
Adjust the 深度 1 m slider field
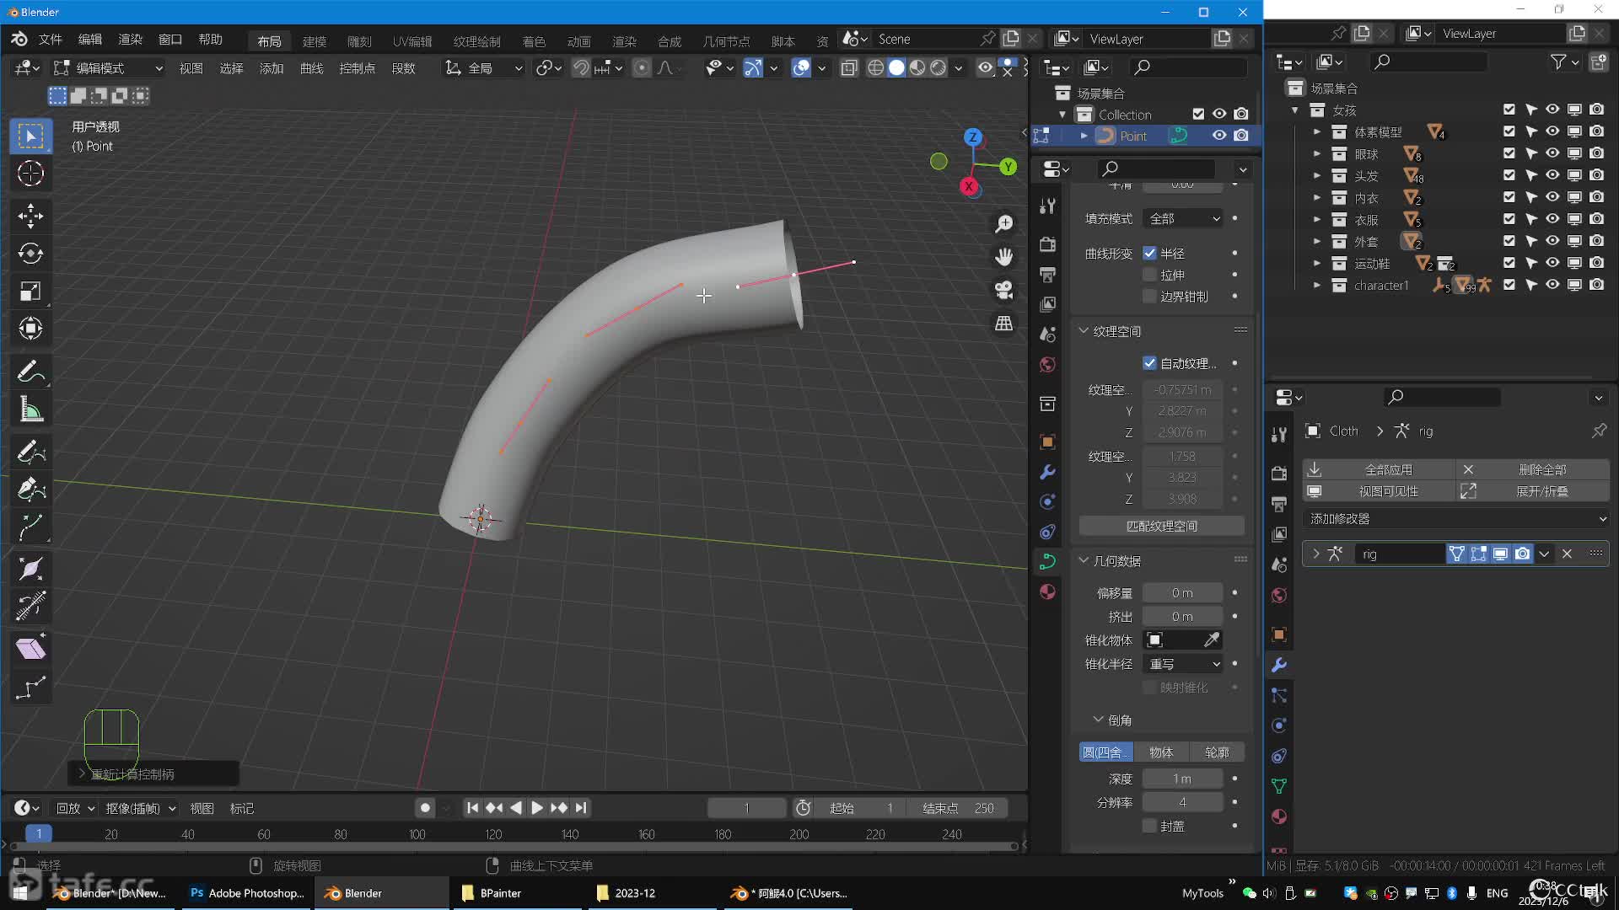(1182, 779)
